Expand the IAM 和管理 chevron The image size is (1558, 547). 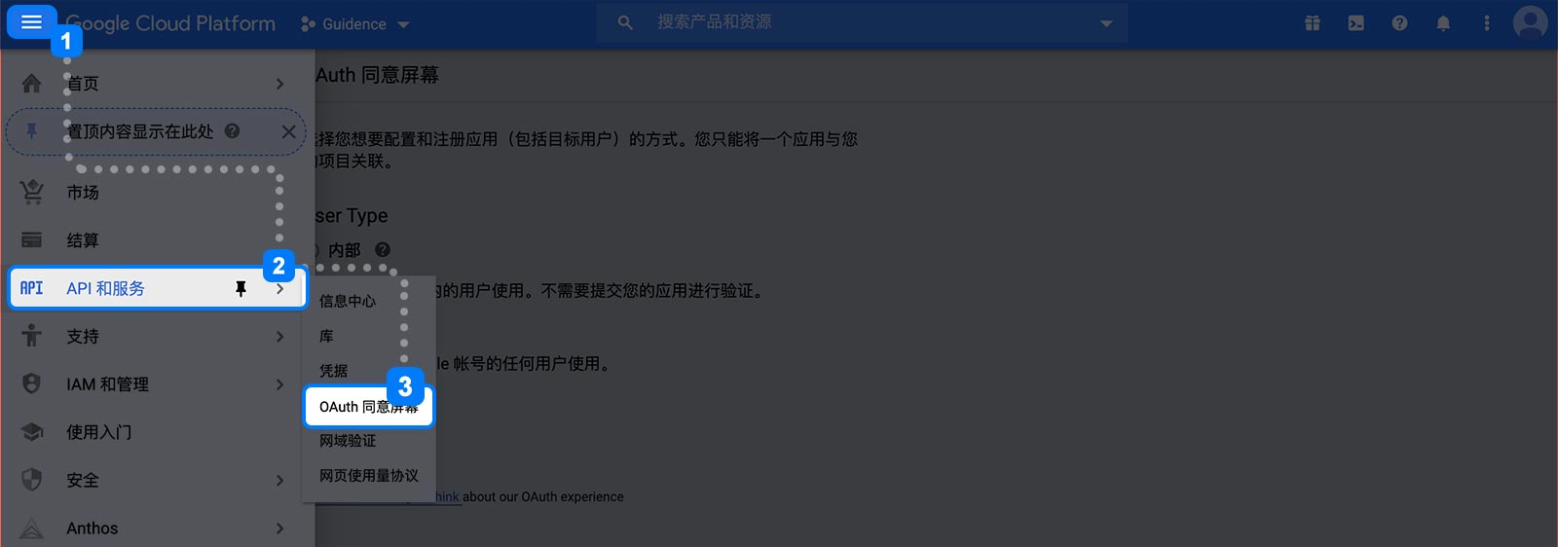coord(279,384)
